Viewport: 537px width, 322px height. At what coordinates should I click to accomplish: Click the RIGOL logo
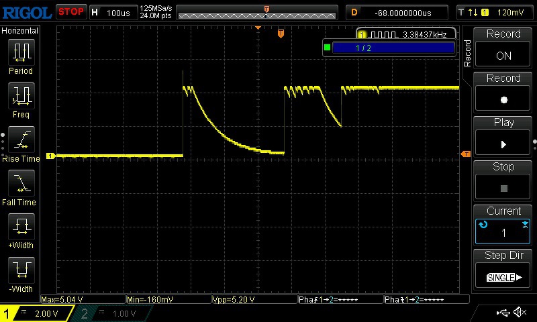click(x=27, y=13)
